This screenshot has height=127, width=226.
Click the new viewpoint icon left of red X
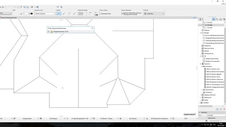[x=220, y=109]
